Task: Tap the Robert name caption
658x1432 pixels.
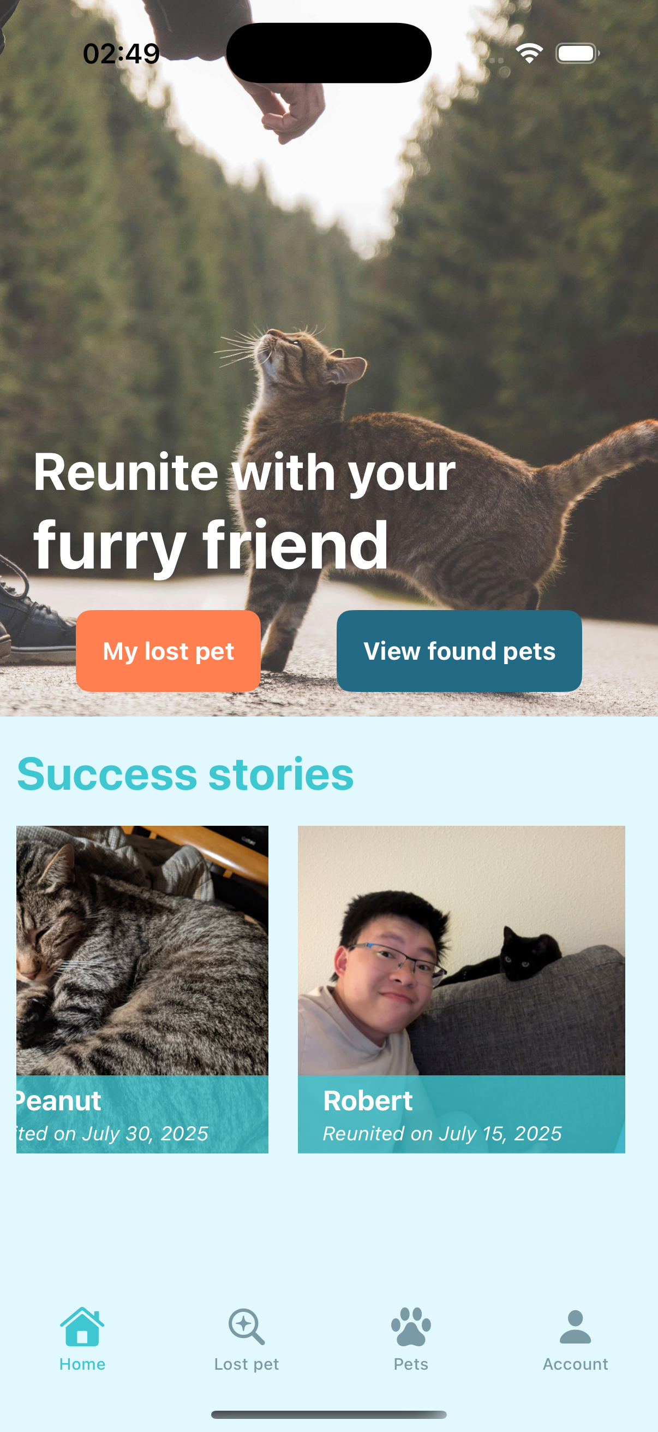Action: click(x=368, y=1100)
